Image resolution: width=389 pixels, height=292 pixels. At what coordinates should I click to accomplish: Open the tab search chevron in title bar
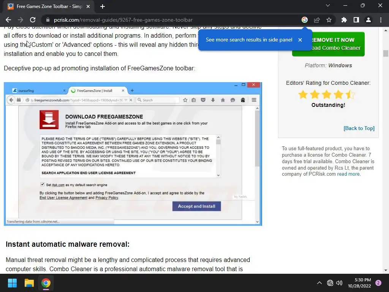coord(328,5)
